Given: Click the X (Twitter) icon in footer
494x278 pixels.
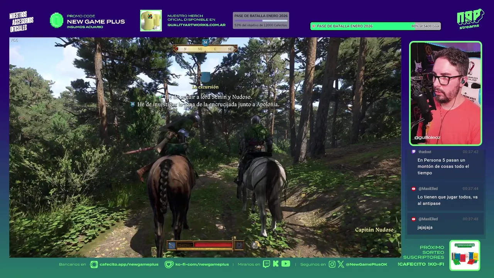Looking at the screenshot, I should click(x=341, y=264).
